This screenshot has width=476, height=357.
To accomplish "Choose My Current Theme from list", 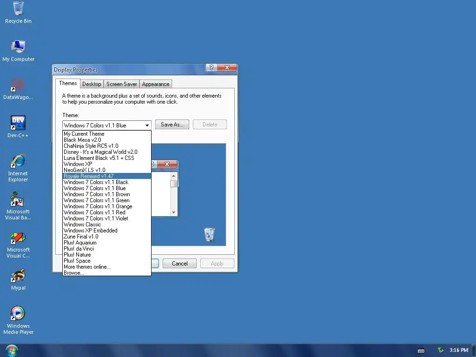I will tap(107, 134).
